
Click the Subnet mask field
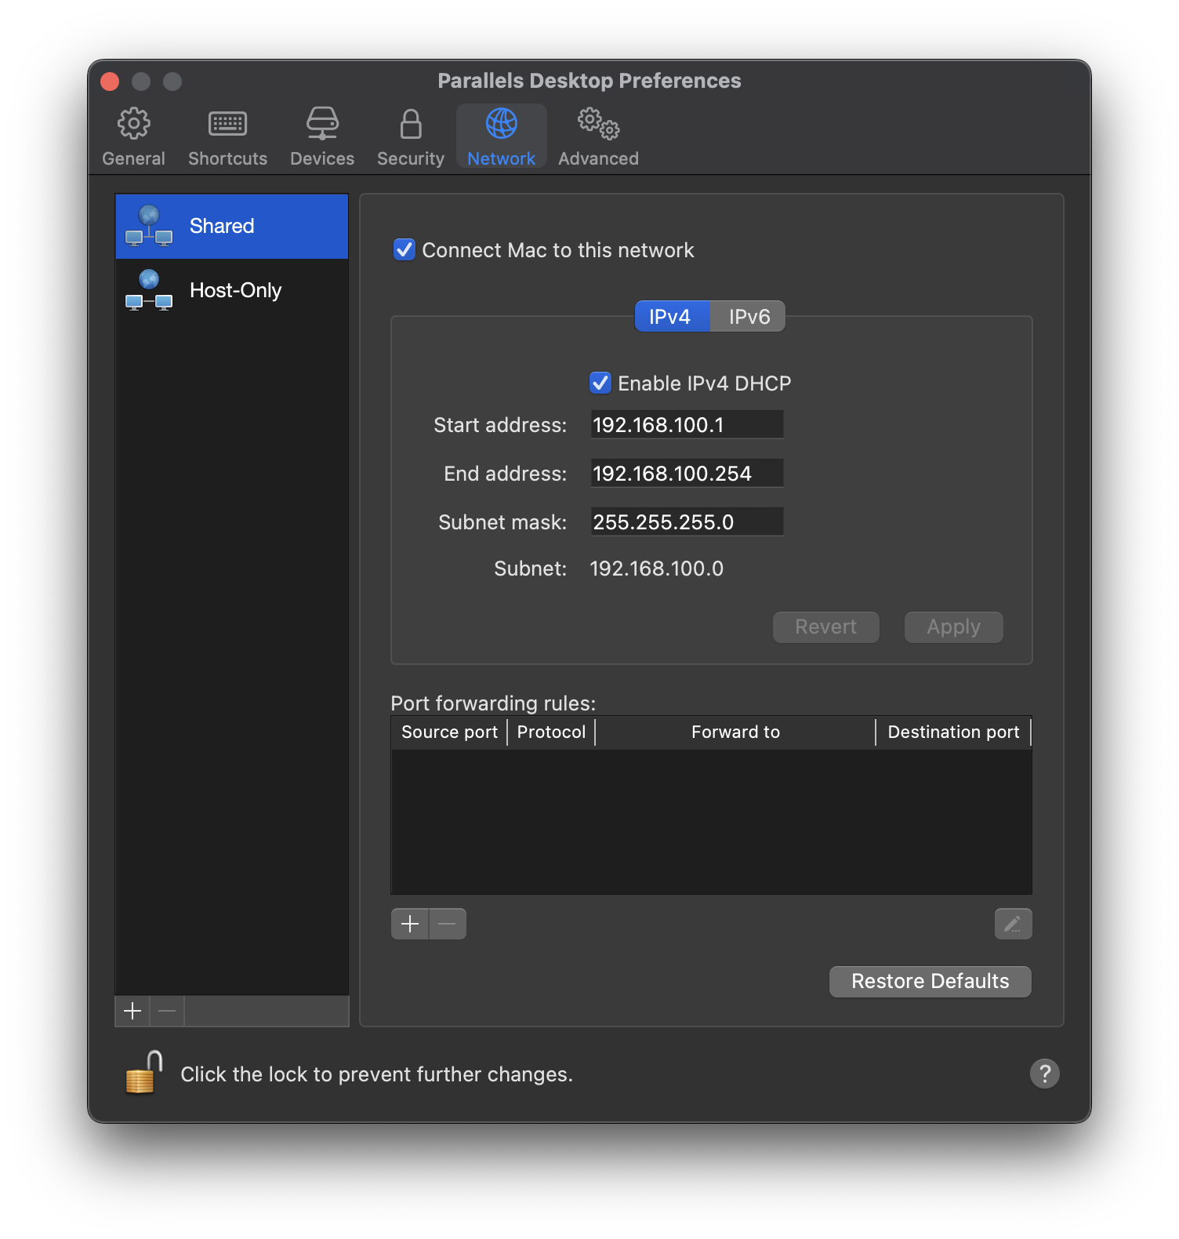pos(687,521)
